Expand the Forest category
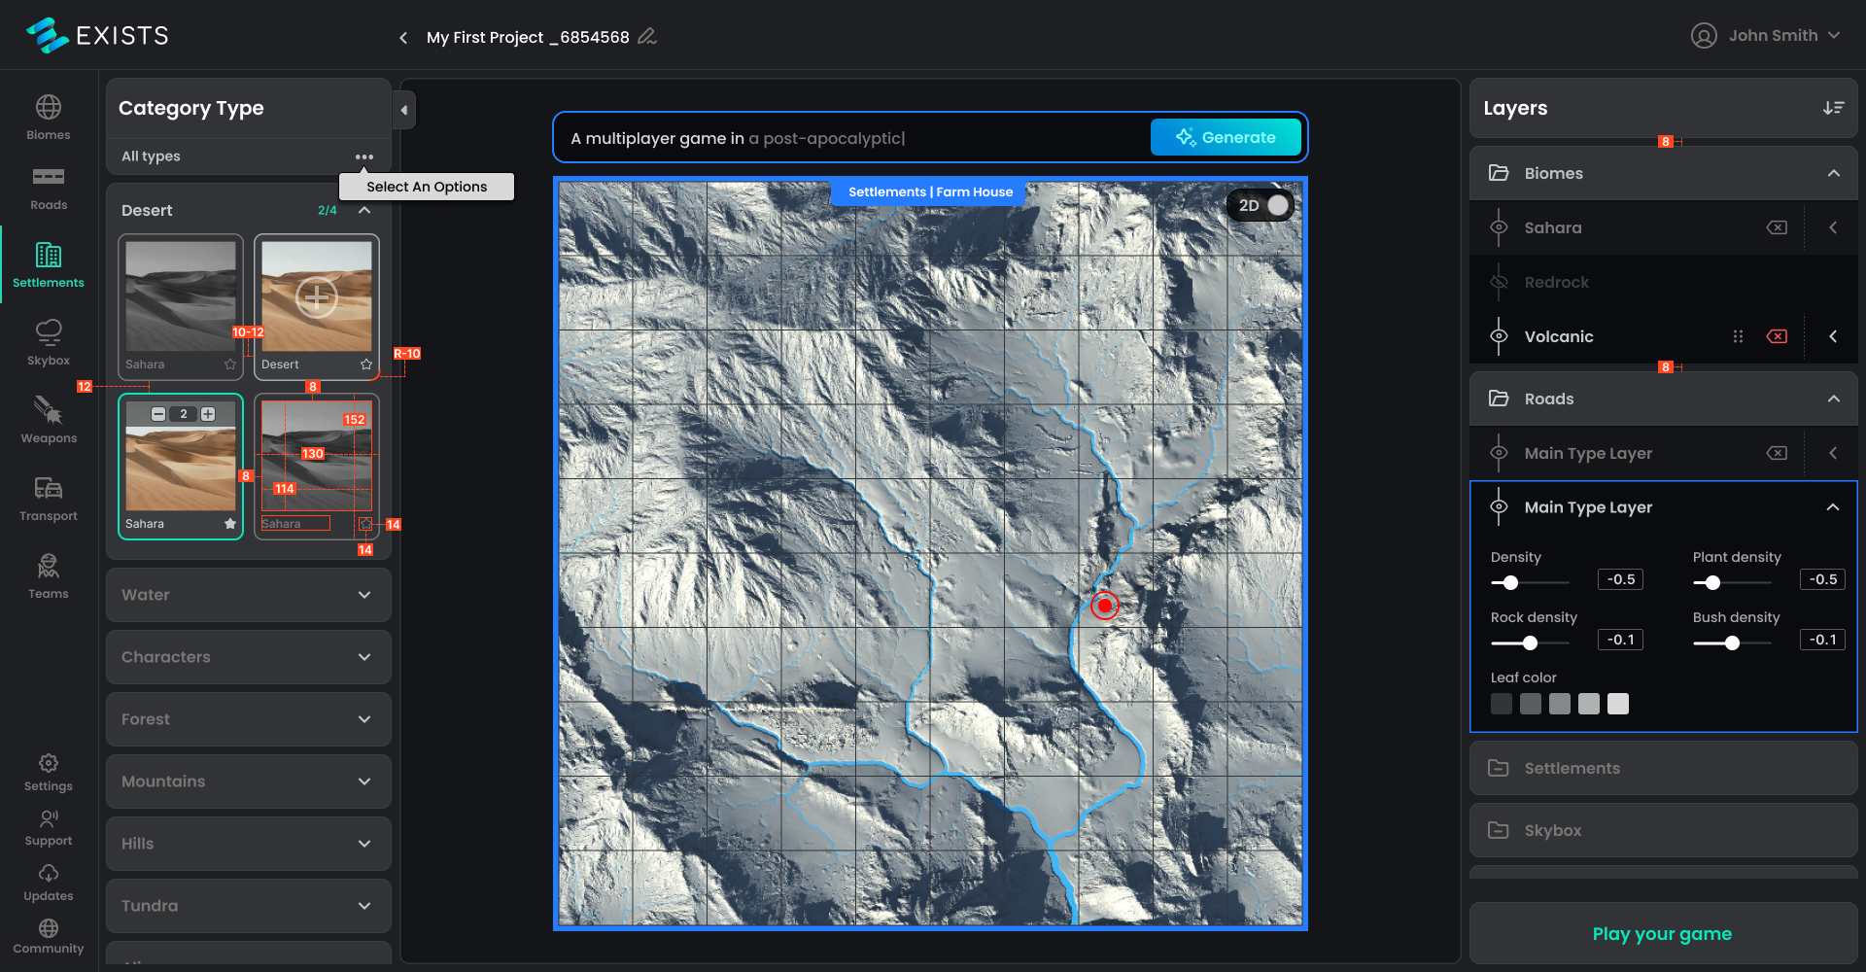This screenshot has width=1866, height=972. coord(364,719)
